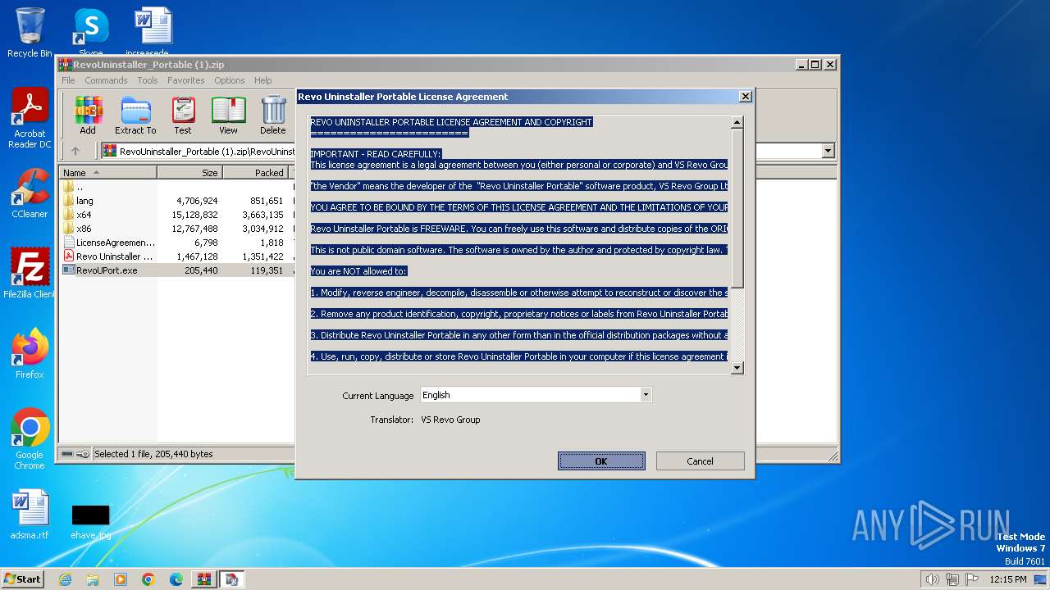Image resolution: width=1050 pixels, height=590 pixels.
Task: Click the Start button
Action: pos(22,579)
